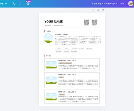Select the WordPress skill tag
Viewport: 134px width, 111px height.
(74, 51)
